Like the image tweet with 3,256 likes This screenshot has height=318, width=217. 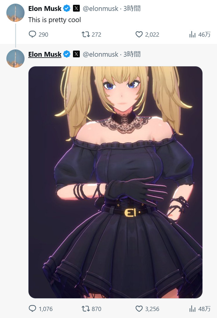point(139,309)
